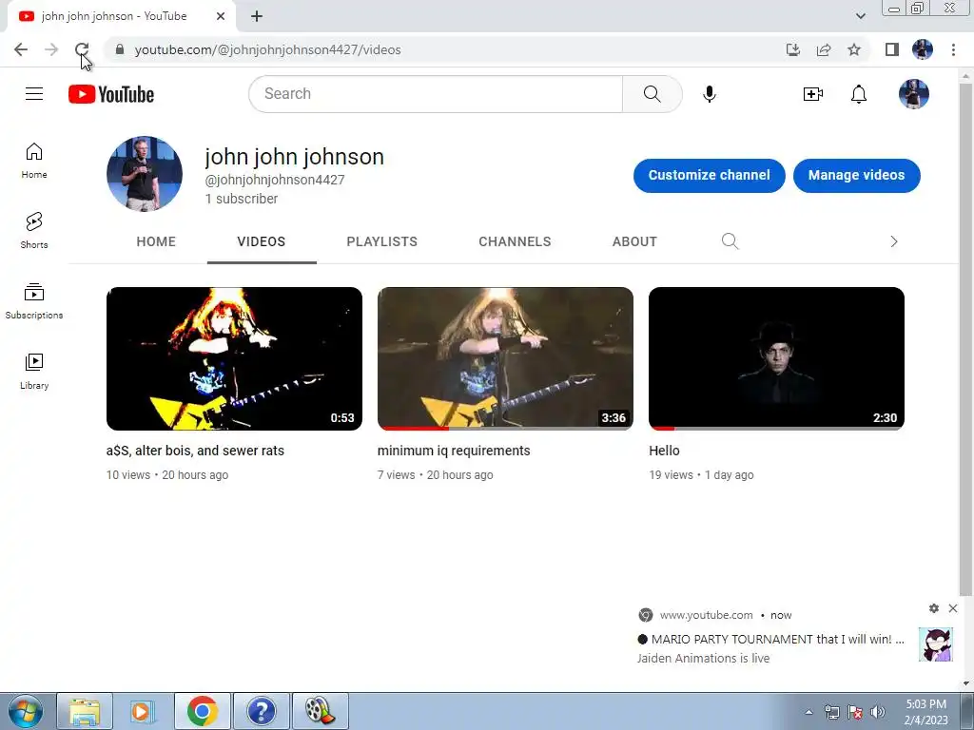Click the @johnjohnjohnson4427 handle text
The width and height of the screenshot is (974, 730).
pyautogui.click(x=275, y=180)
